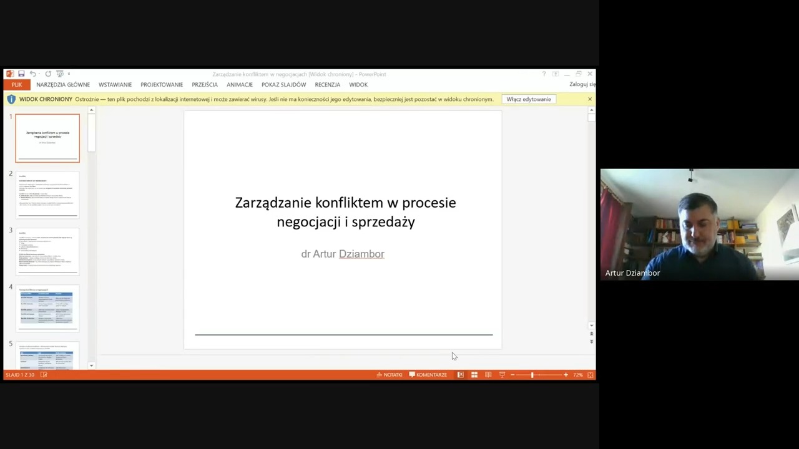Select slide 4 thumbnail with table

click(47, 308)
